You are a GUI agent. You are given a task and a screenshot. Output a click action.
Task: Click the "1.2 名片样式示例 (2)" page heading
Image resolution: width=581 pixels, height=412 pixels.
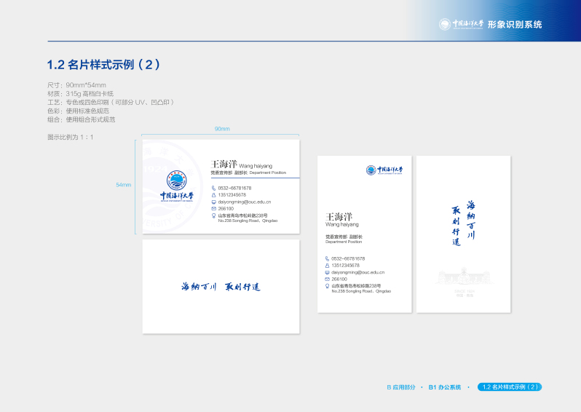[x=103, y=65]
